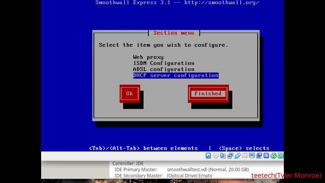Screen dimensions: 325x183
Task: Click the Controller: IDE label in VirtualBox Manager
Action: (x=128, y=164)
